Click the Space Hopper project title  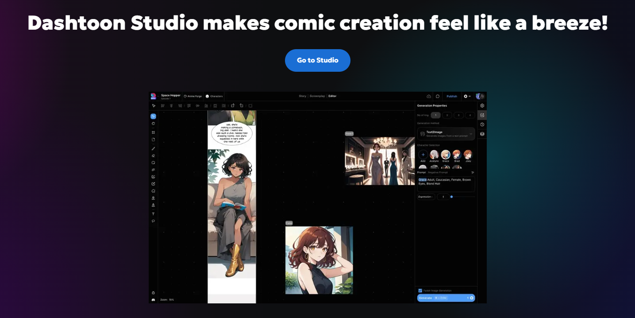click(170, 95)
